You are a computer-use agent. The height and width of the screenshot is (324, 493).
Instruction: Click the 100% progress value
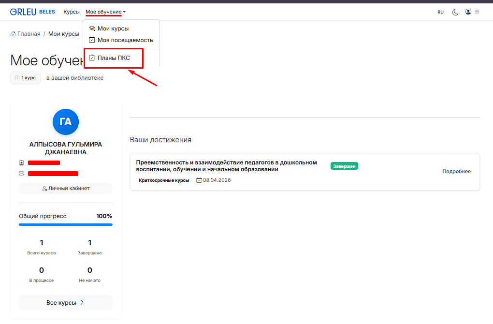pos(104,216)
